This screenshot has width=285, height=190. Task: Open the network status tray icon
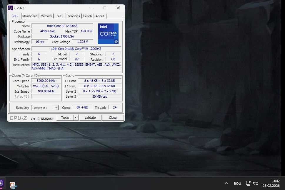tap(248, 183)
